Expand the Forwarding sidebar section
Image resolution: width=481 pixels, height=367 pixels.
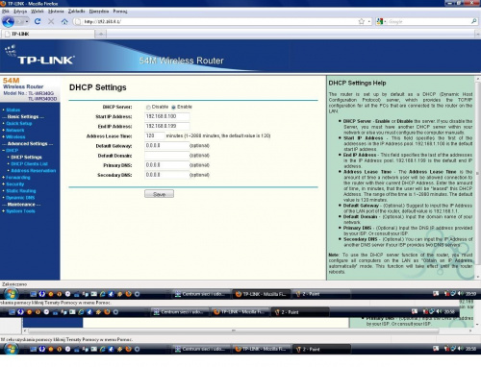coord(18,177)
